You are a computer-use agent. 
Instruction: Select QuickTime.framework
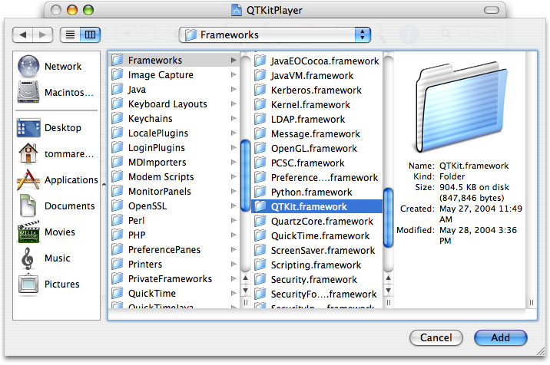pyautogui.click(x=317, y=235)
